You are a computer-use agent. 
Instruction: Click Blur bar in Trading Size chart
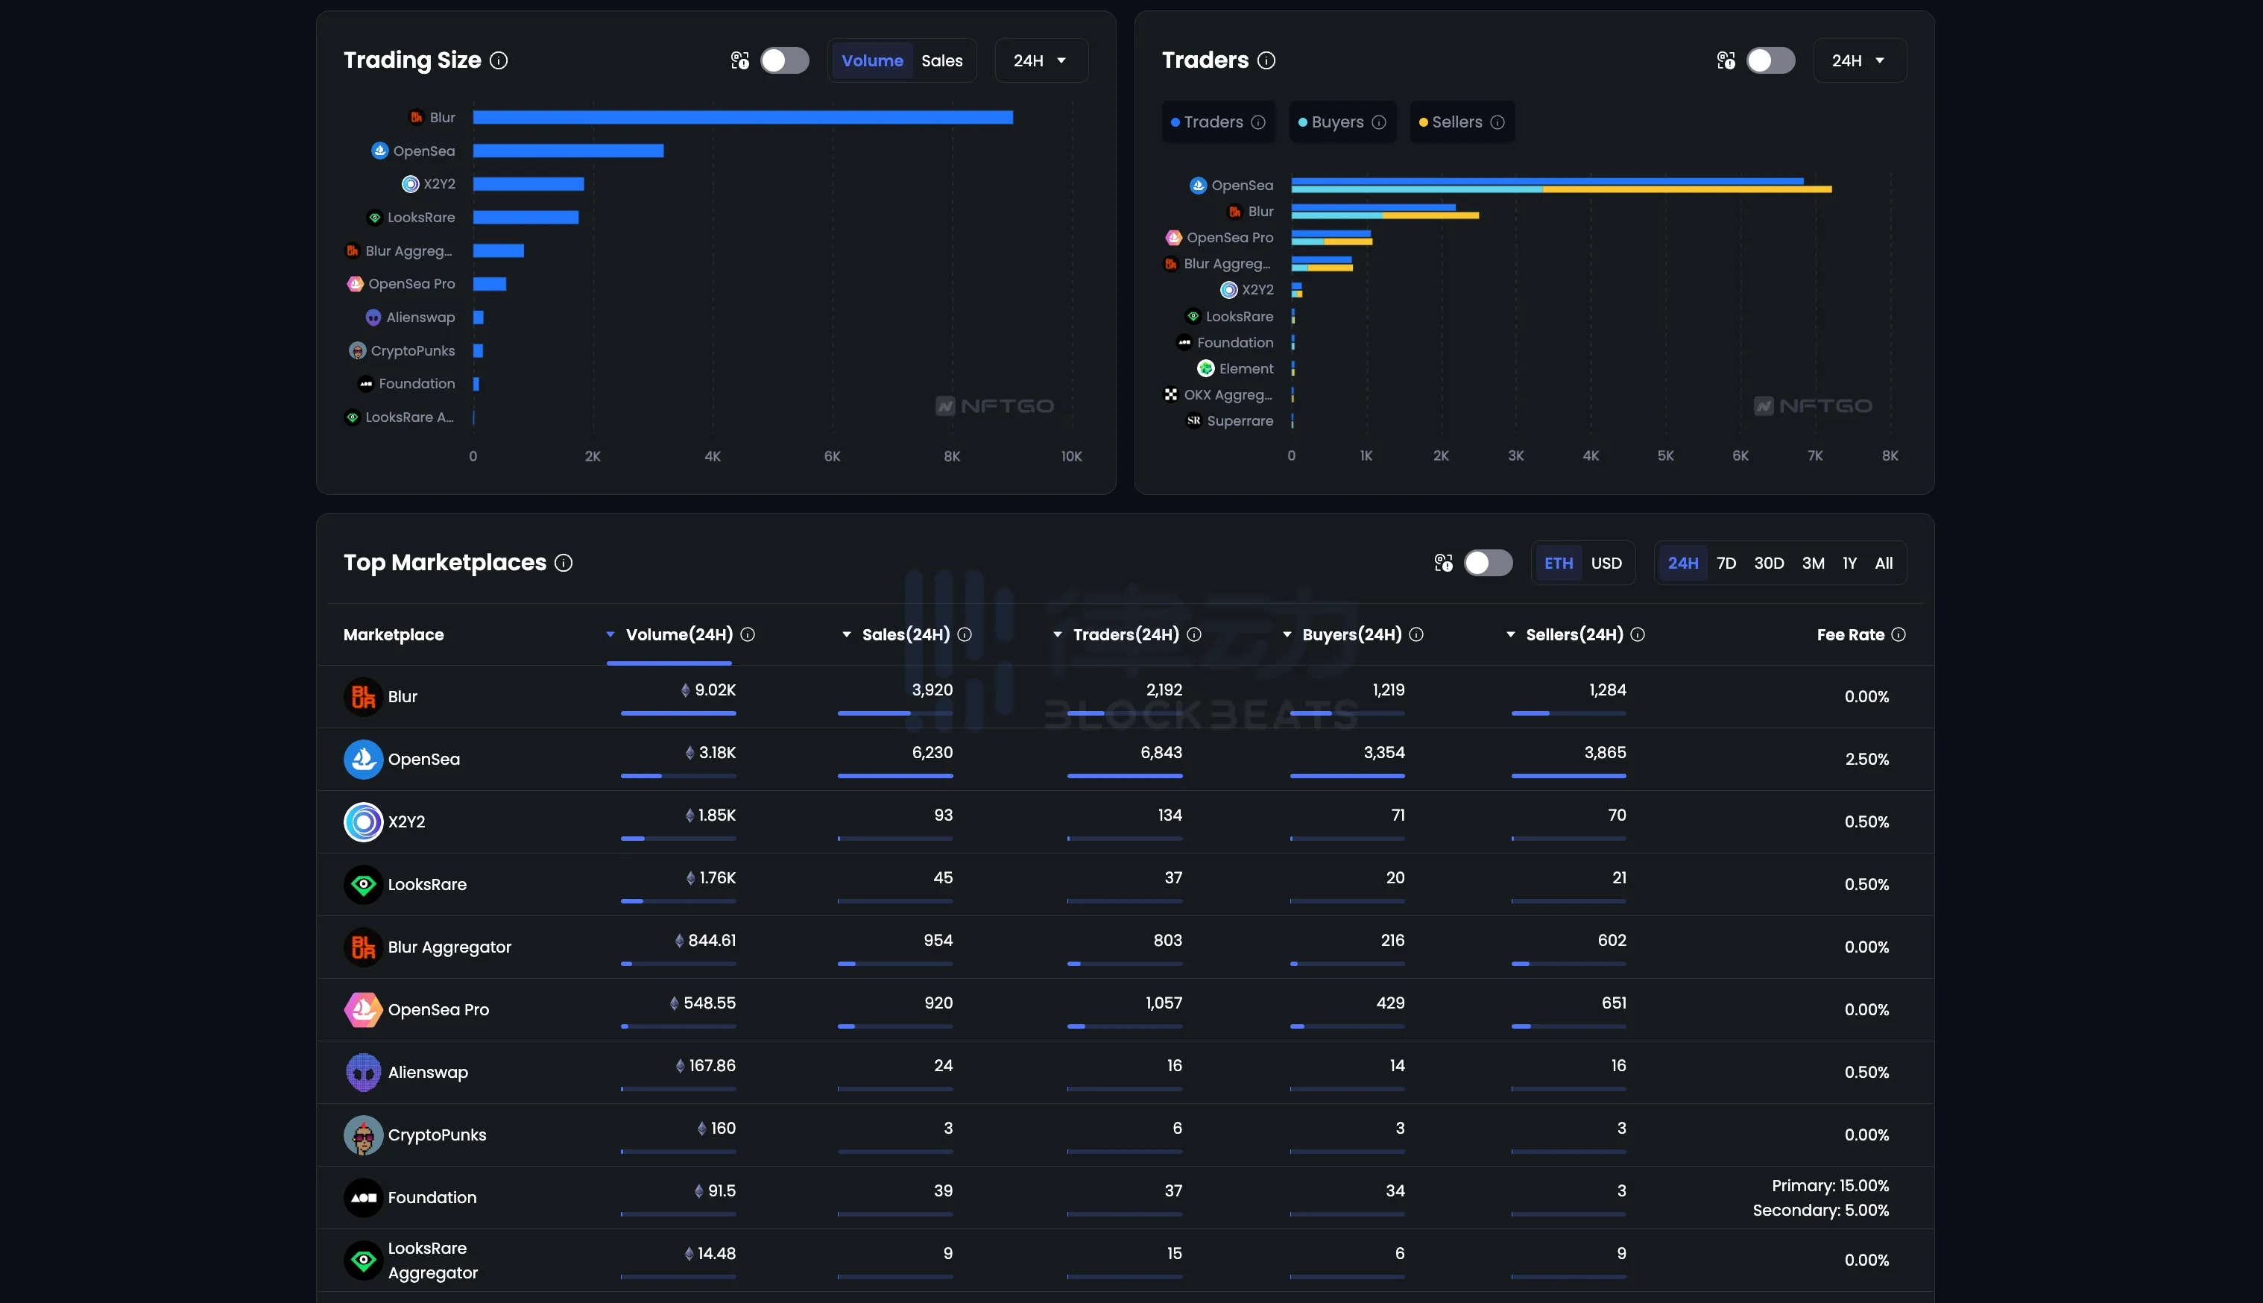pos(742,117)
